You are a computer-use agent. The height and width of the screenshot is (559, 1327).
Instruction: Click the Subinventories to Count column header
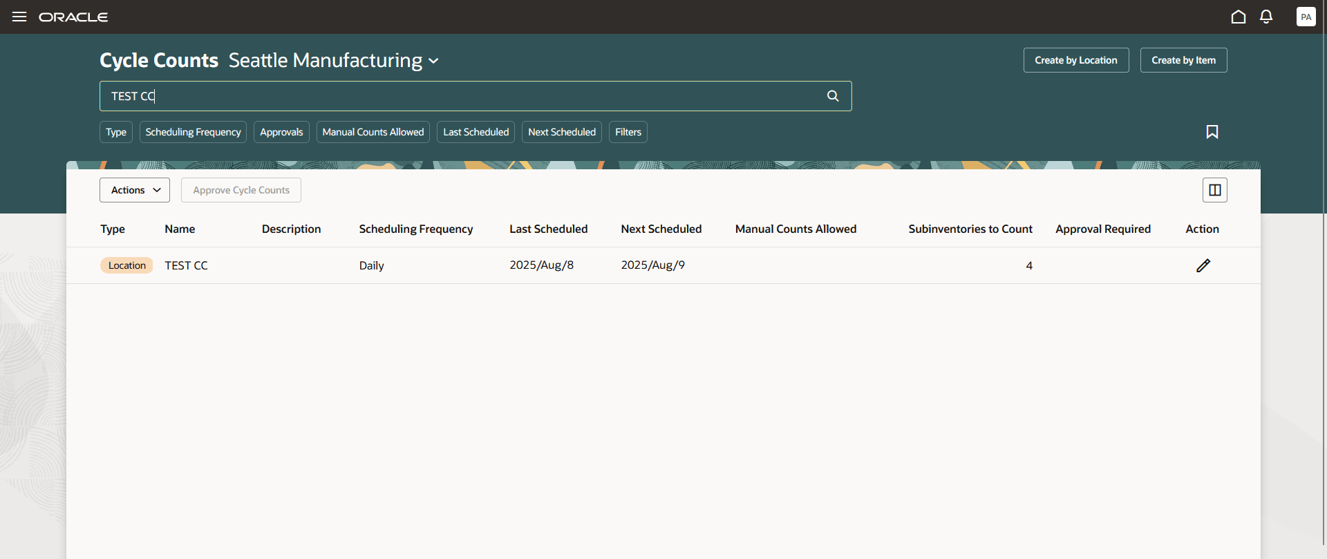tap(970, 229)
